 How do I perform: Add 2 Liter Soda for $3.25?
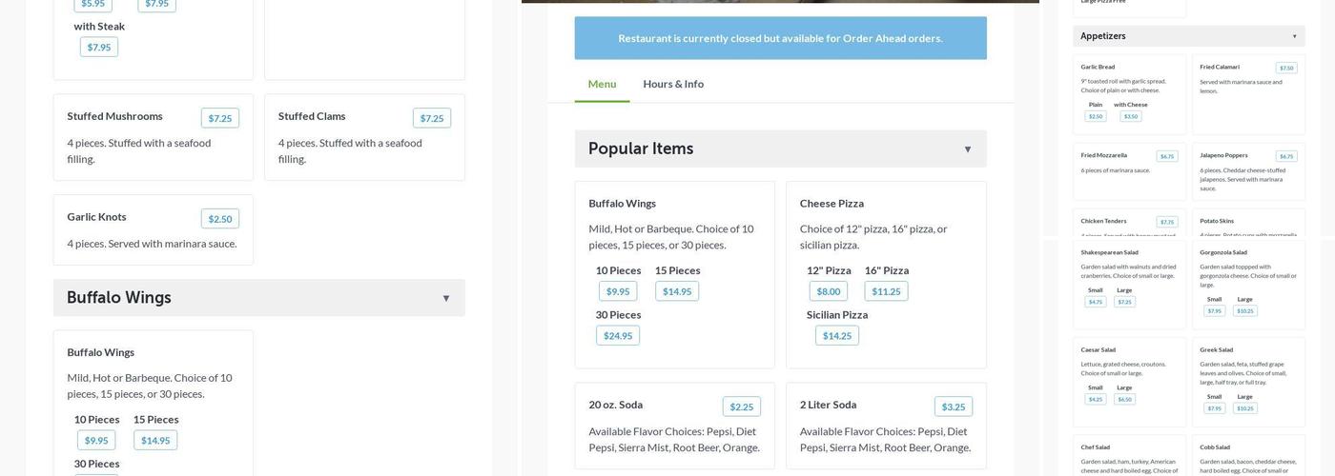953,407
